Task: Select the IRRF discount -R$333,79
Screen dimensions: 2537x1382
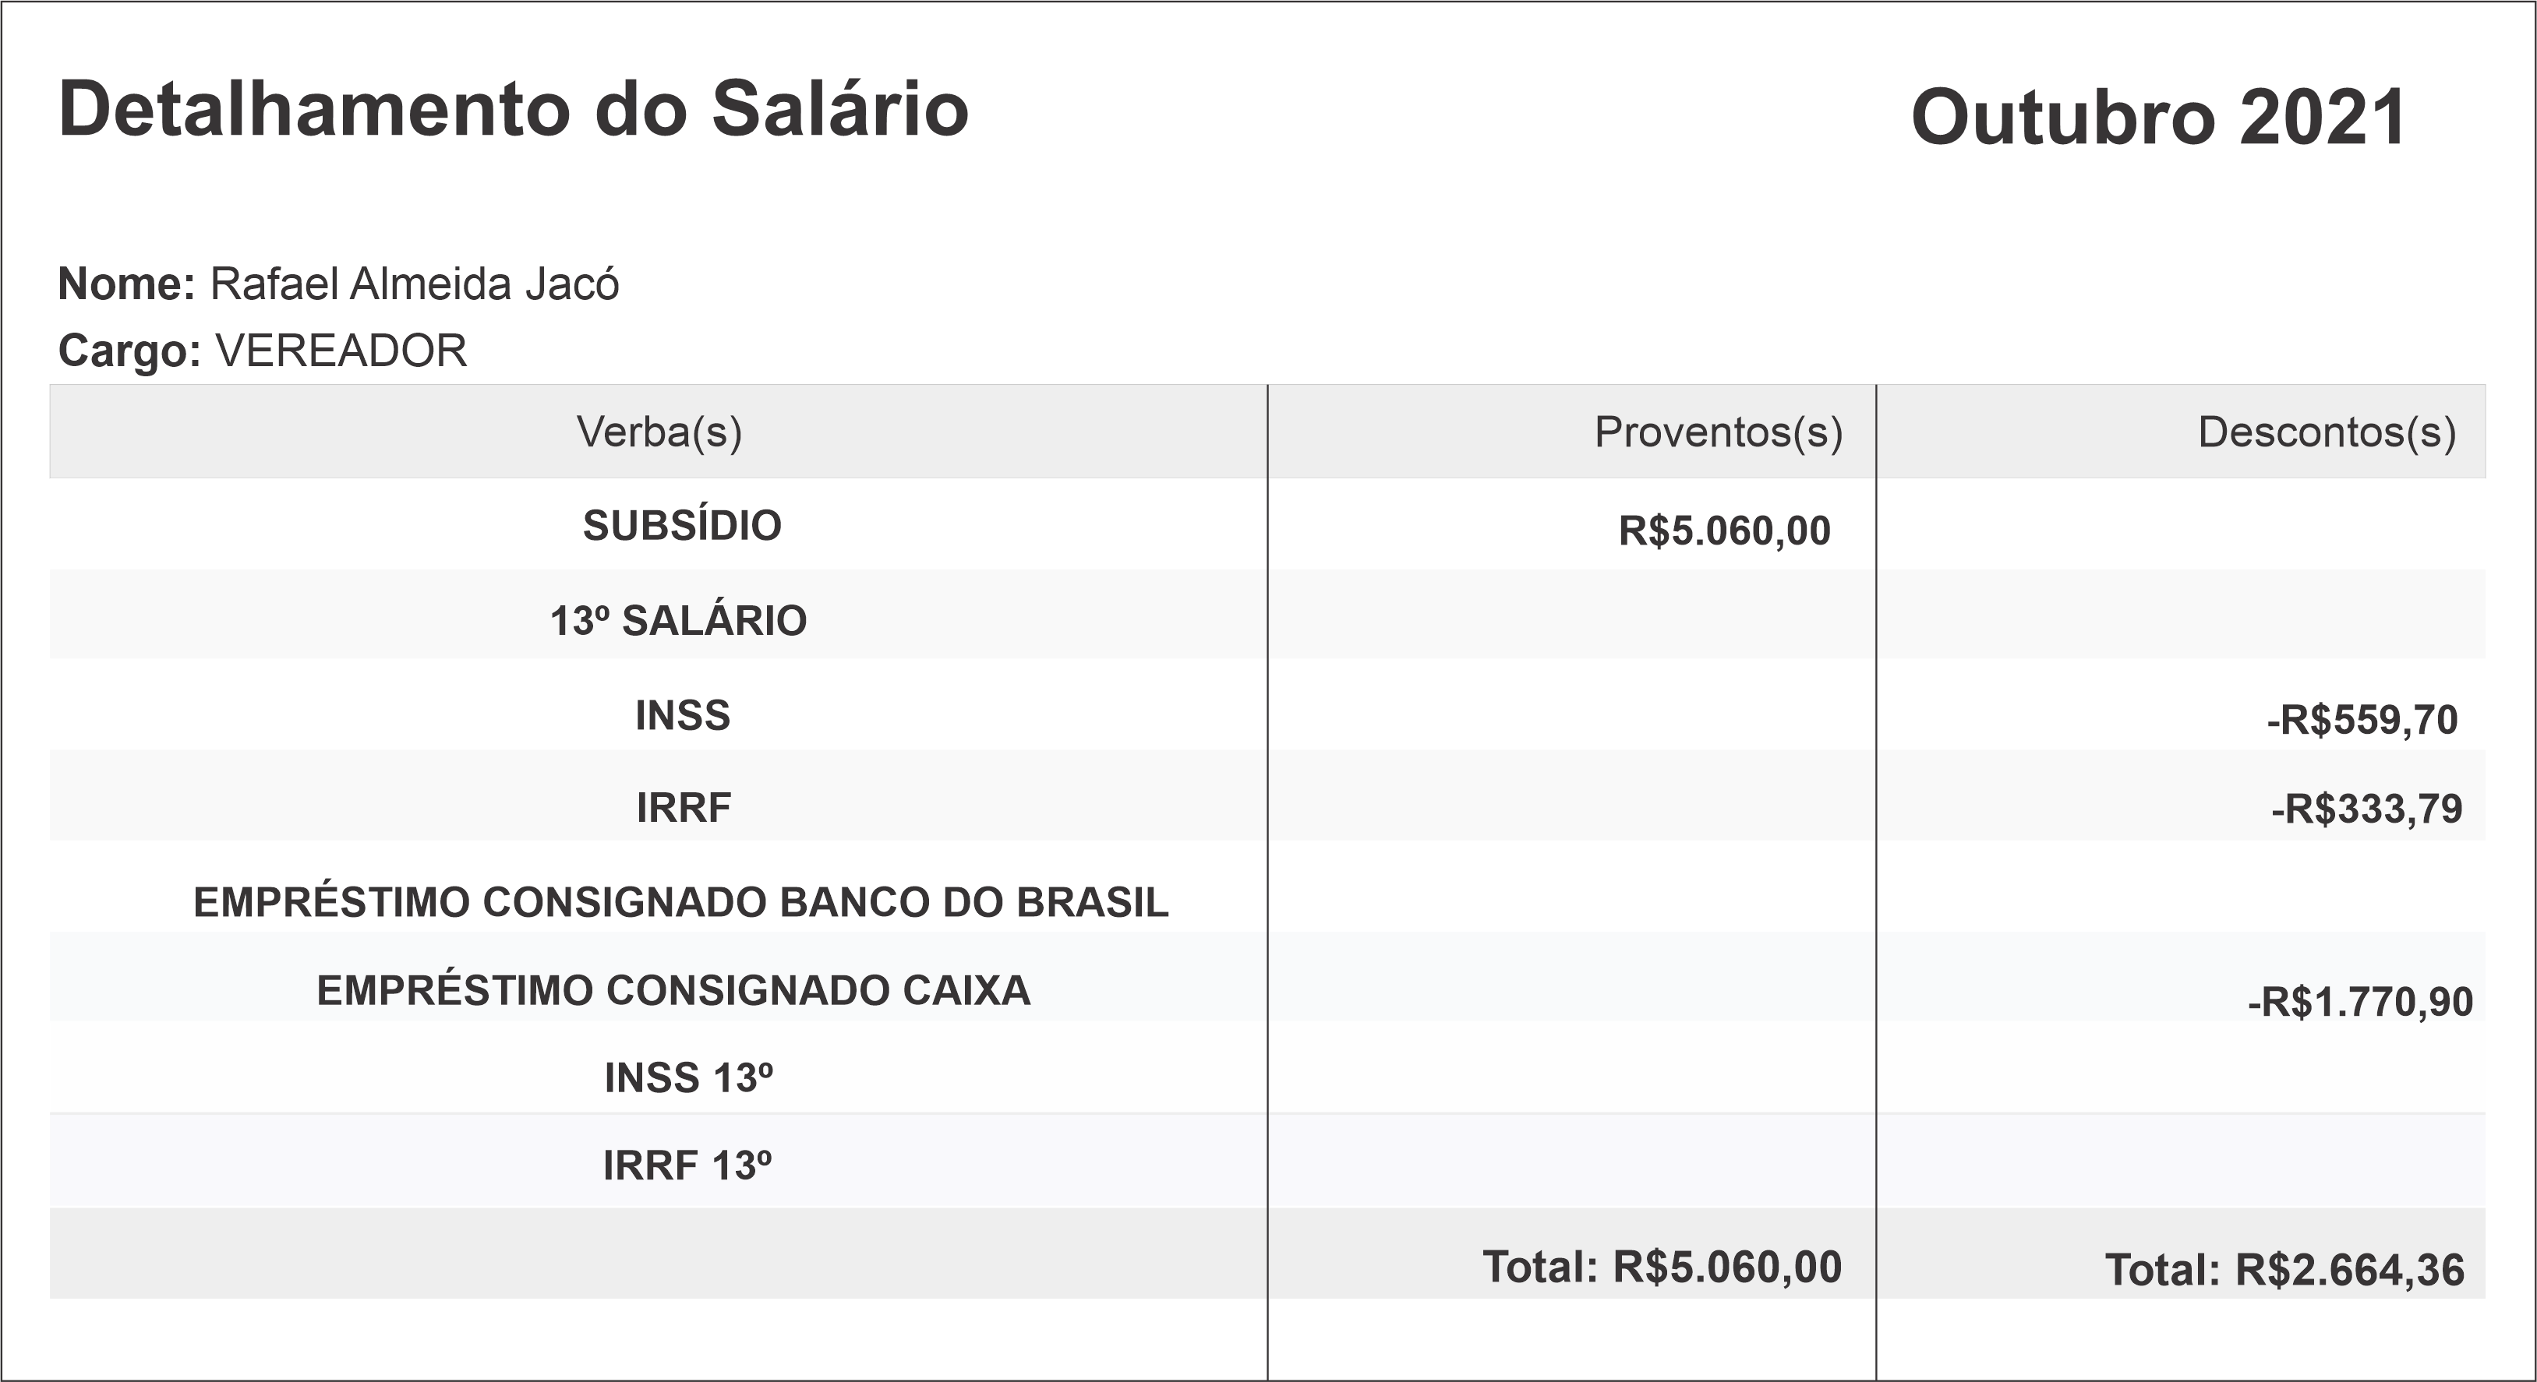Action: click(2366, 809)
